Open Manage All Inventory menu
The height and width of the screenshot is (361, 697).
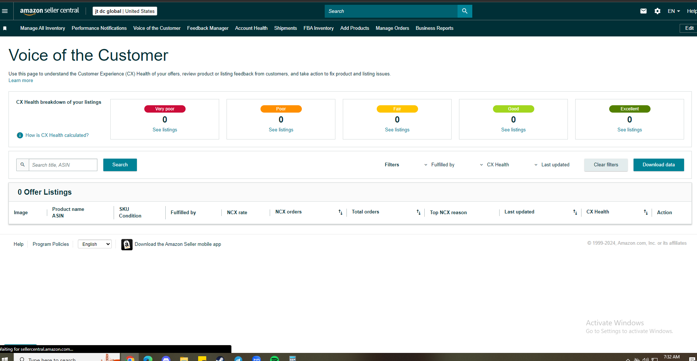(42, 28)
